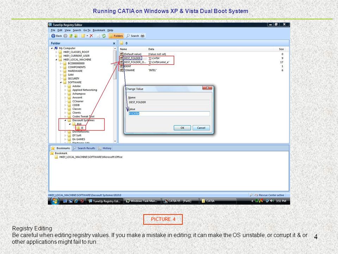Select the DT Soft key

tap(77, 135)
